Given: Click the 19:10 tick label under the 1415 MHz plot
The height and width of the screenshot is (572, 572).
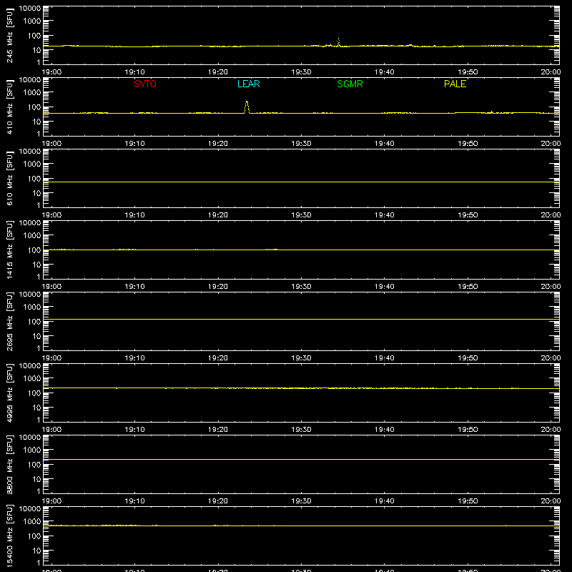Looking at the screenshot, I should coord(134,287).
